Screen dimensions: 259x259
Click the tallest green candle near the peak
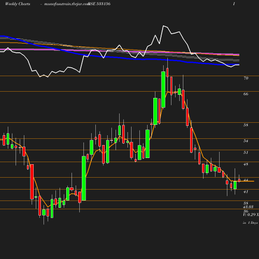pyautogui.click(x=163, y=90)
